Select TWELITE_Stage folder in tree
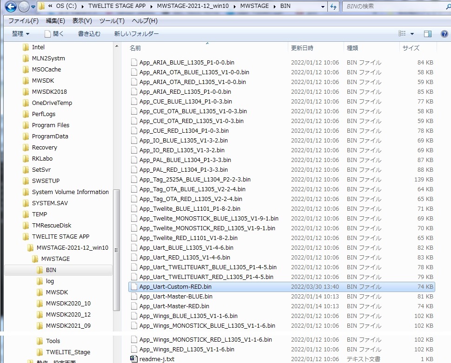 click(x=68, y=352)
